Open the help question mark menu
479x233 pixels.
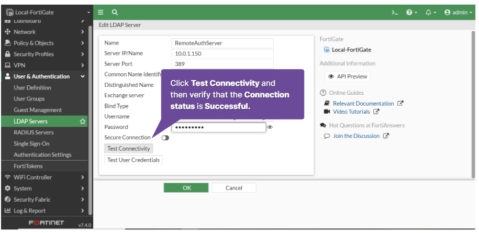(x=411, y=13)
